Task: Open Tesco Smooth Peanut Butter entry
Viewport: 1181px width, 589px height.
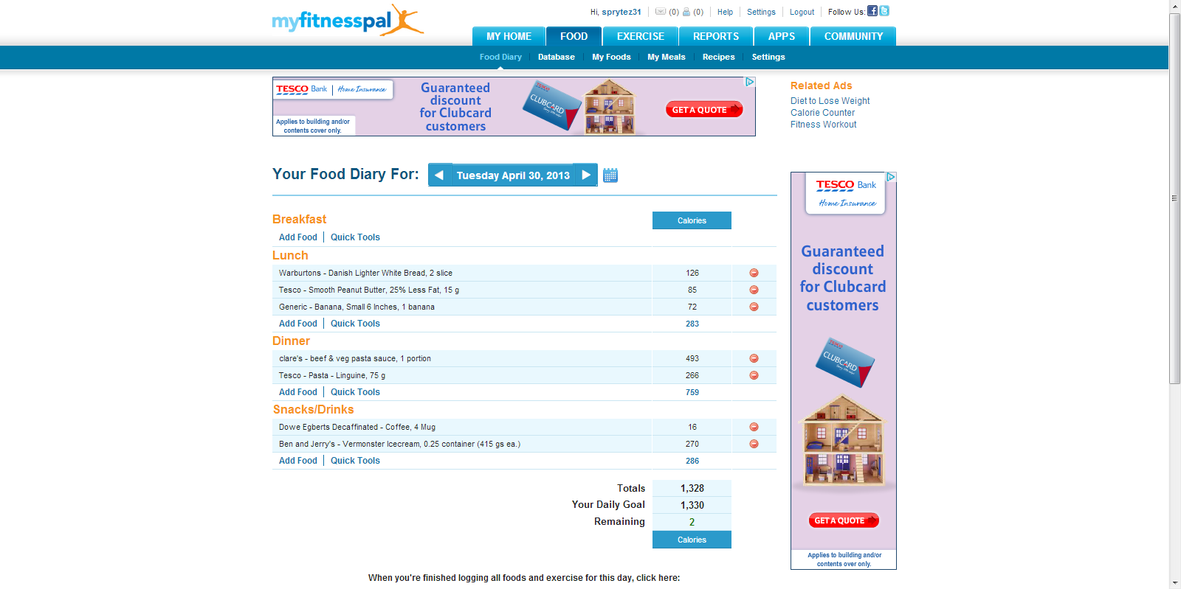Action: pos(369,290)
